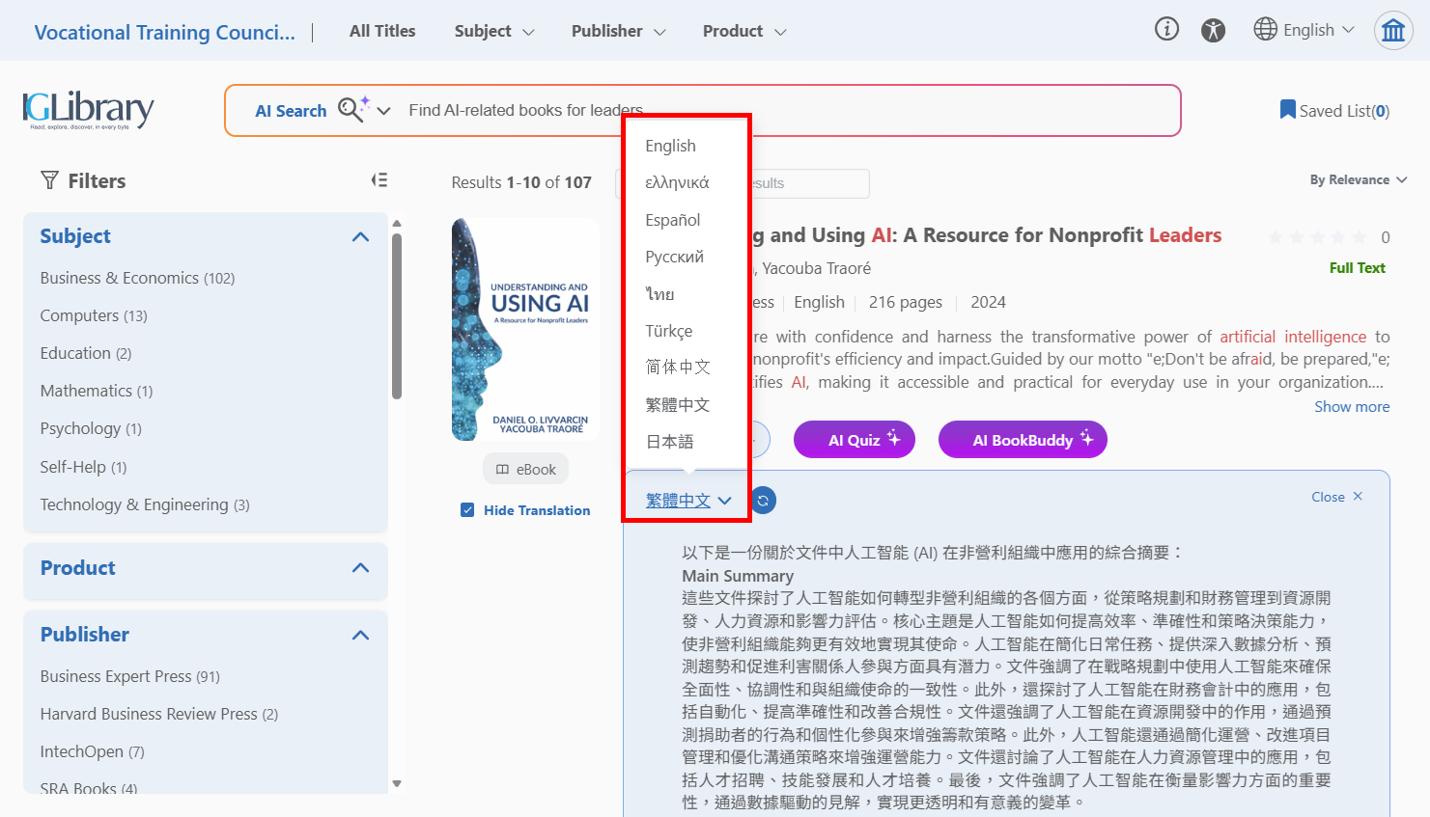Viewport: 1430px width, 817px height.
Task: Collapse the Product filter section
Action: (361, 568)
